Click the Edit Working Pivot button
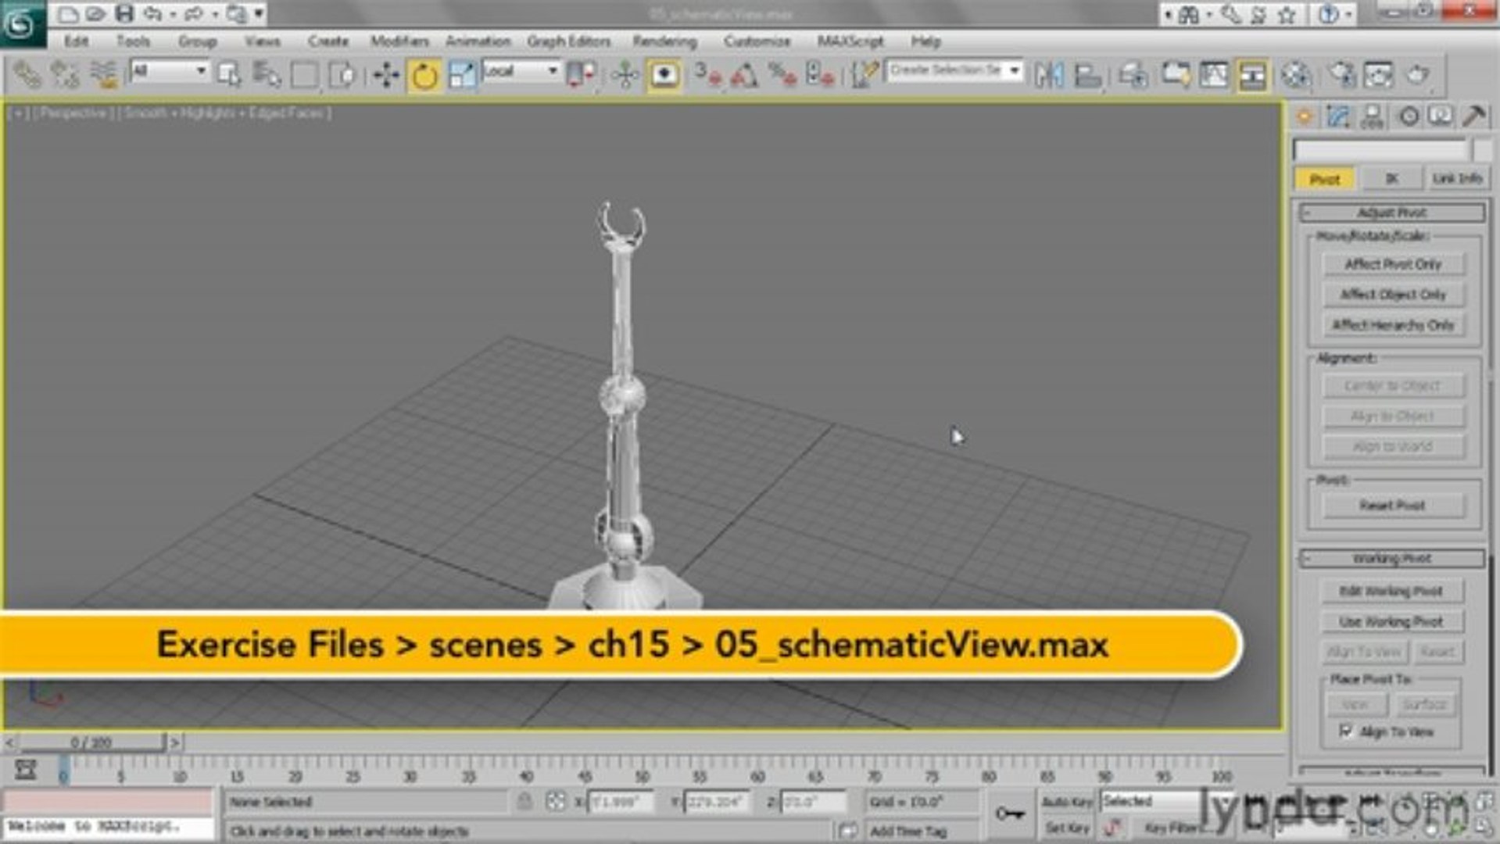The image size is (1500, 844). tap(1391, 592)
